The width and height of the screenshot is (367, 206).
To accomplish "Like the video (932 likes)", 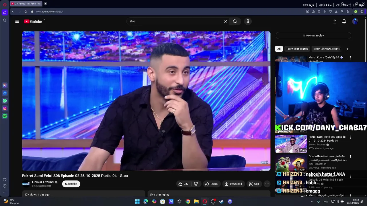I will (183, 184).
